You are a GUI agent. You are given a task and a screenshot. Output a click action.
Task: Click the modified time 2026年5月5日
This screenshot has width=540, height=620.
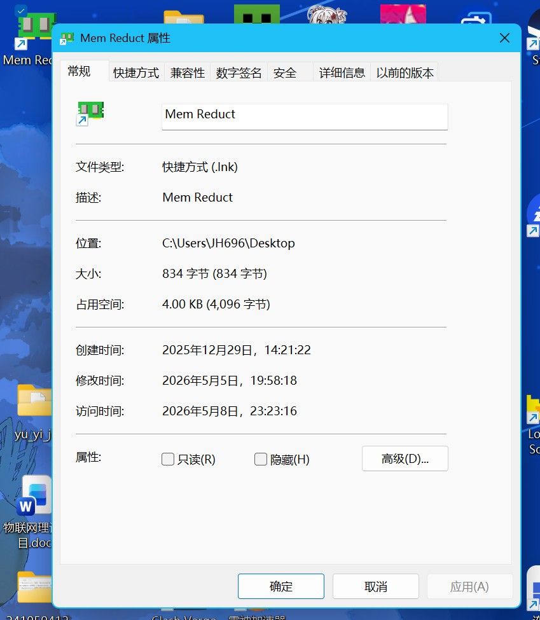(x=230, y=380)
